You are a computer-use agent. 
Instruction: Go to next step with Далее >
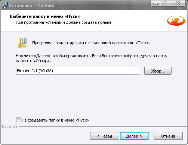coord(135,136)
